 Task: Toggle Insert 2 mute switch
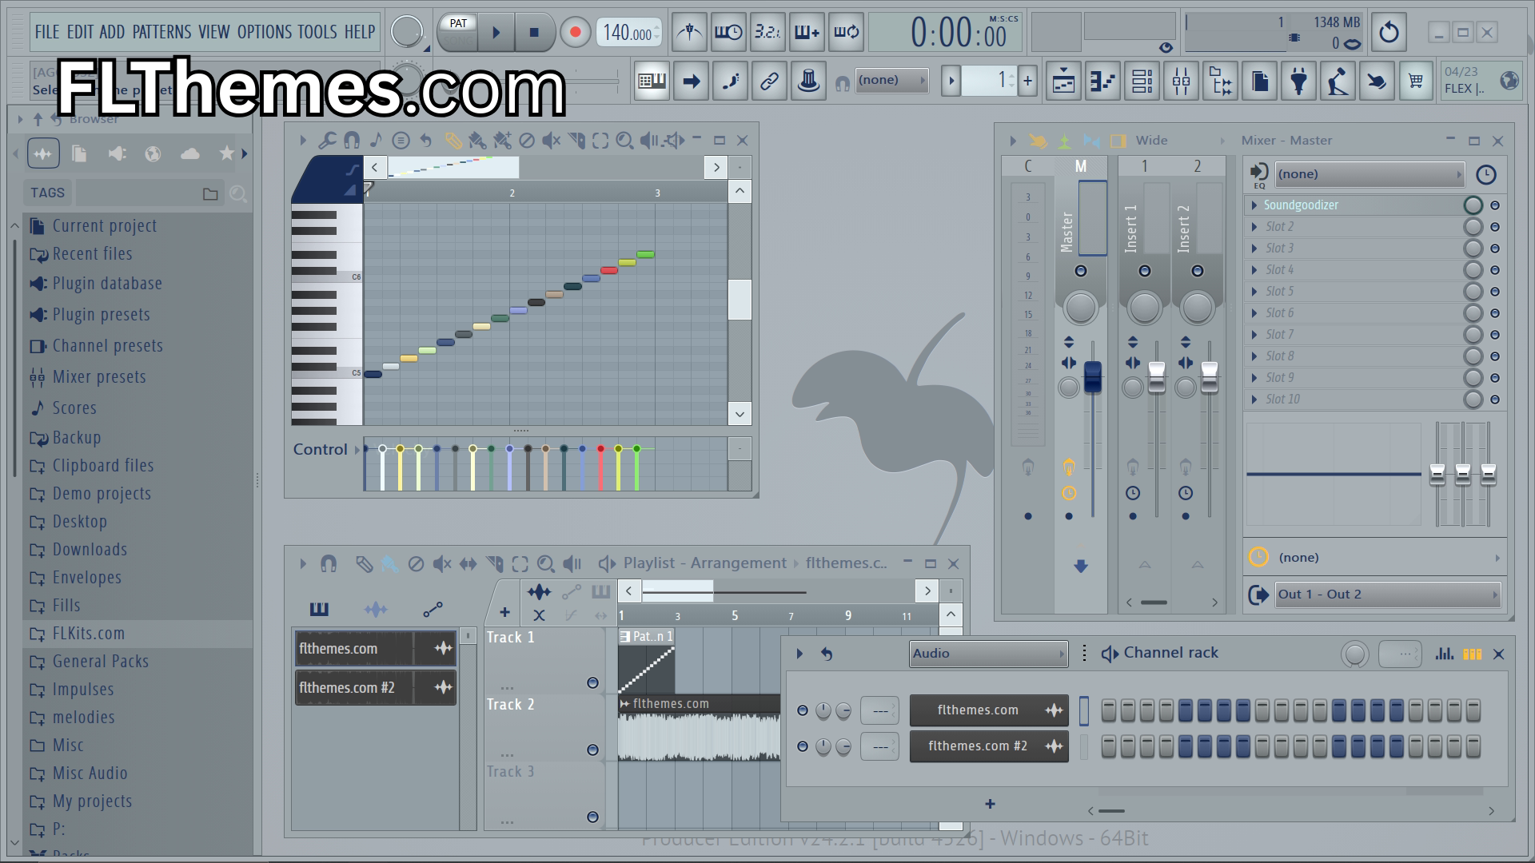[x=1197, y=271]
